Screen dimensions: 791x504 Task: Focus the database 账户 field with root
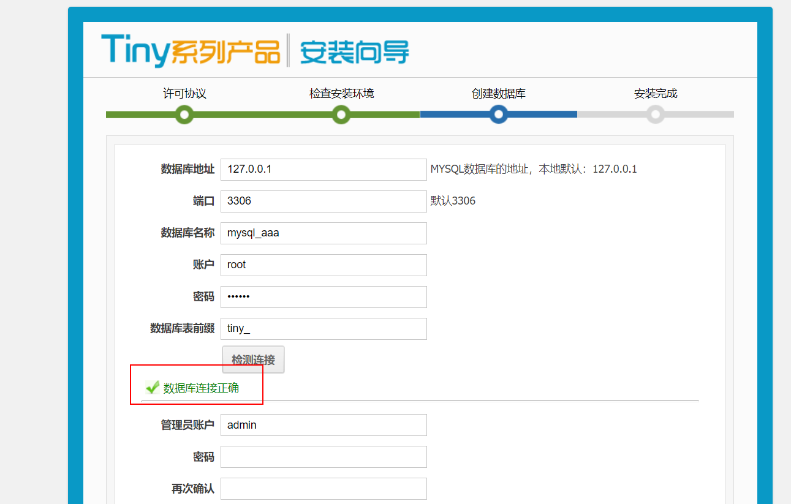[324, 265]
